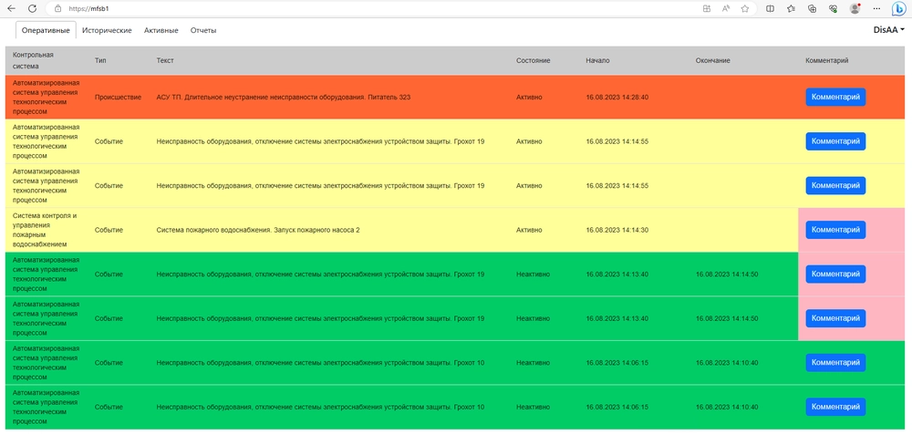Screen dimensions: 912x435
Task: Open the browser profile avatar
Action: pos(855,8)
